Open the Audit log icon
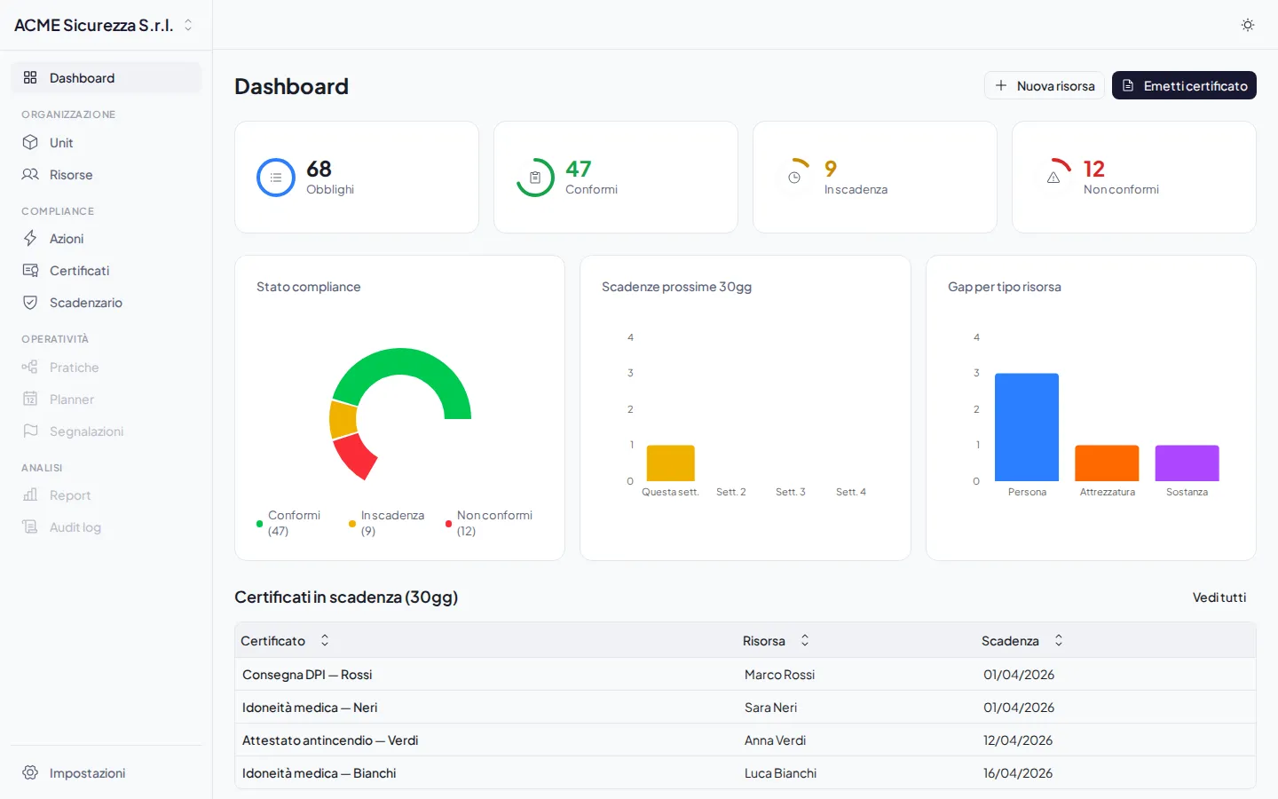Screen dimensions: 1278x799 pyautogui.click(x=30, y=526)
